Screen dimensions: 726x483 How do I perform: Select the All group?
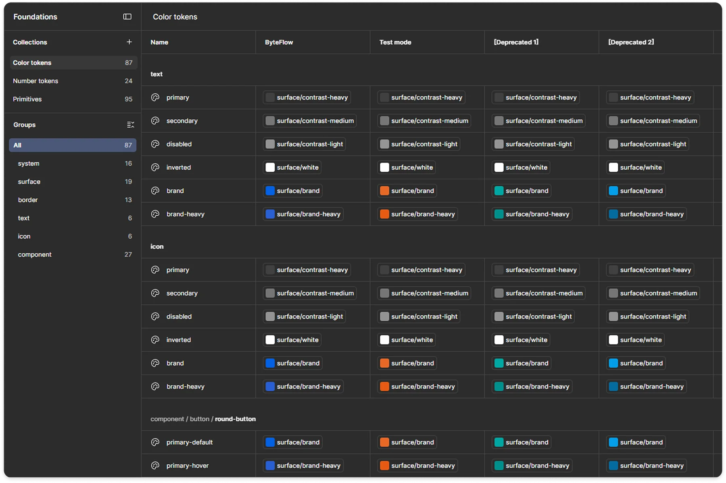73,145
